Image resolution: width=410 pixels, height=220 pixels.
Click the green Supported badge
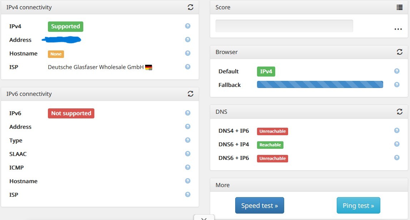click(x=65, y=26)
